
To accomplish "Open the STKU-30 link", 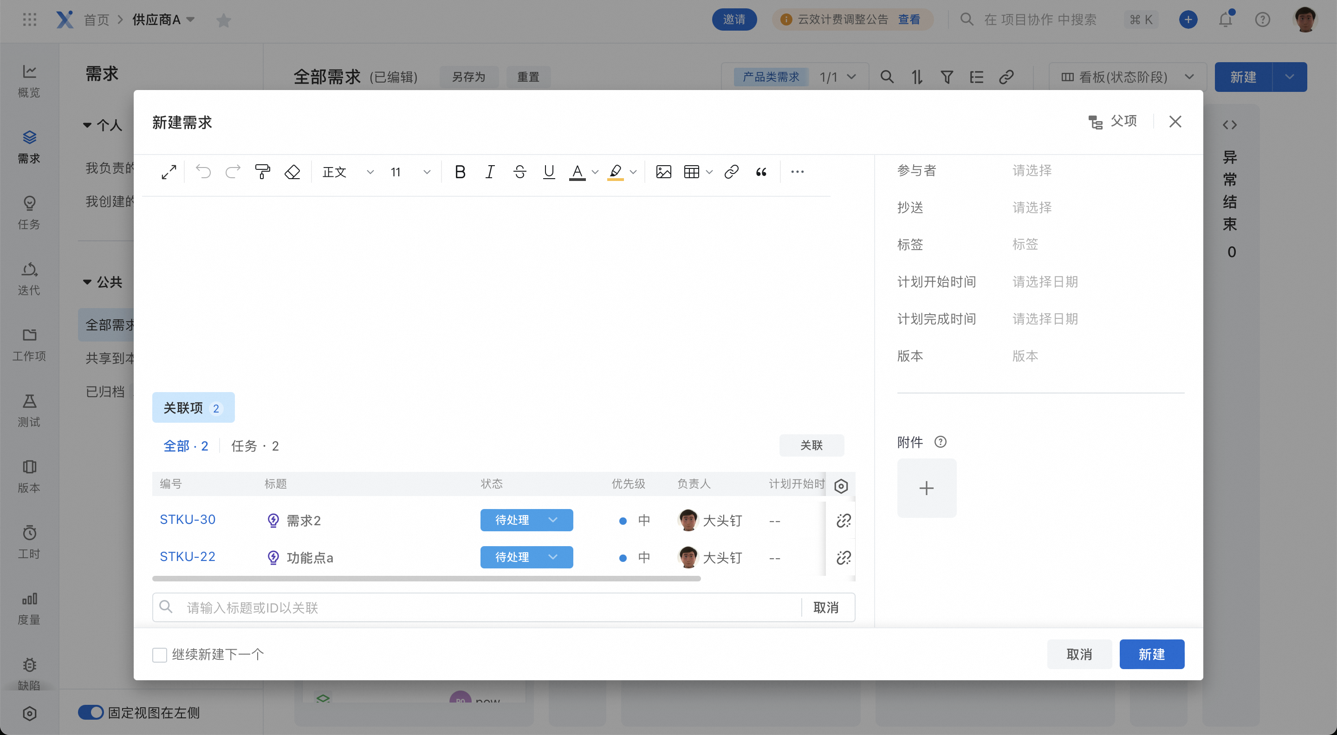I will click(x=188, y=519).
